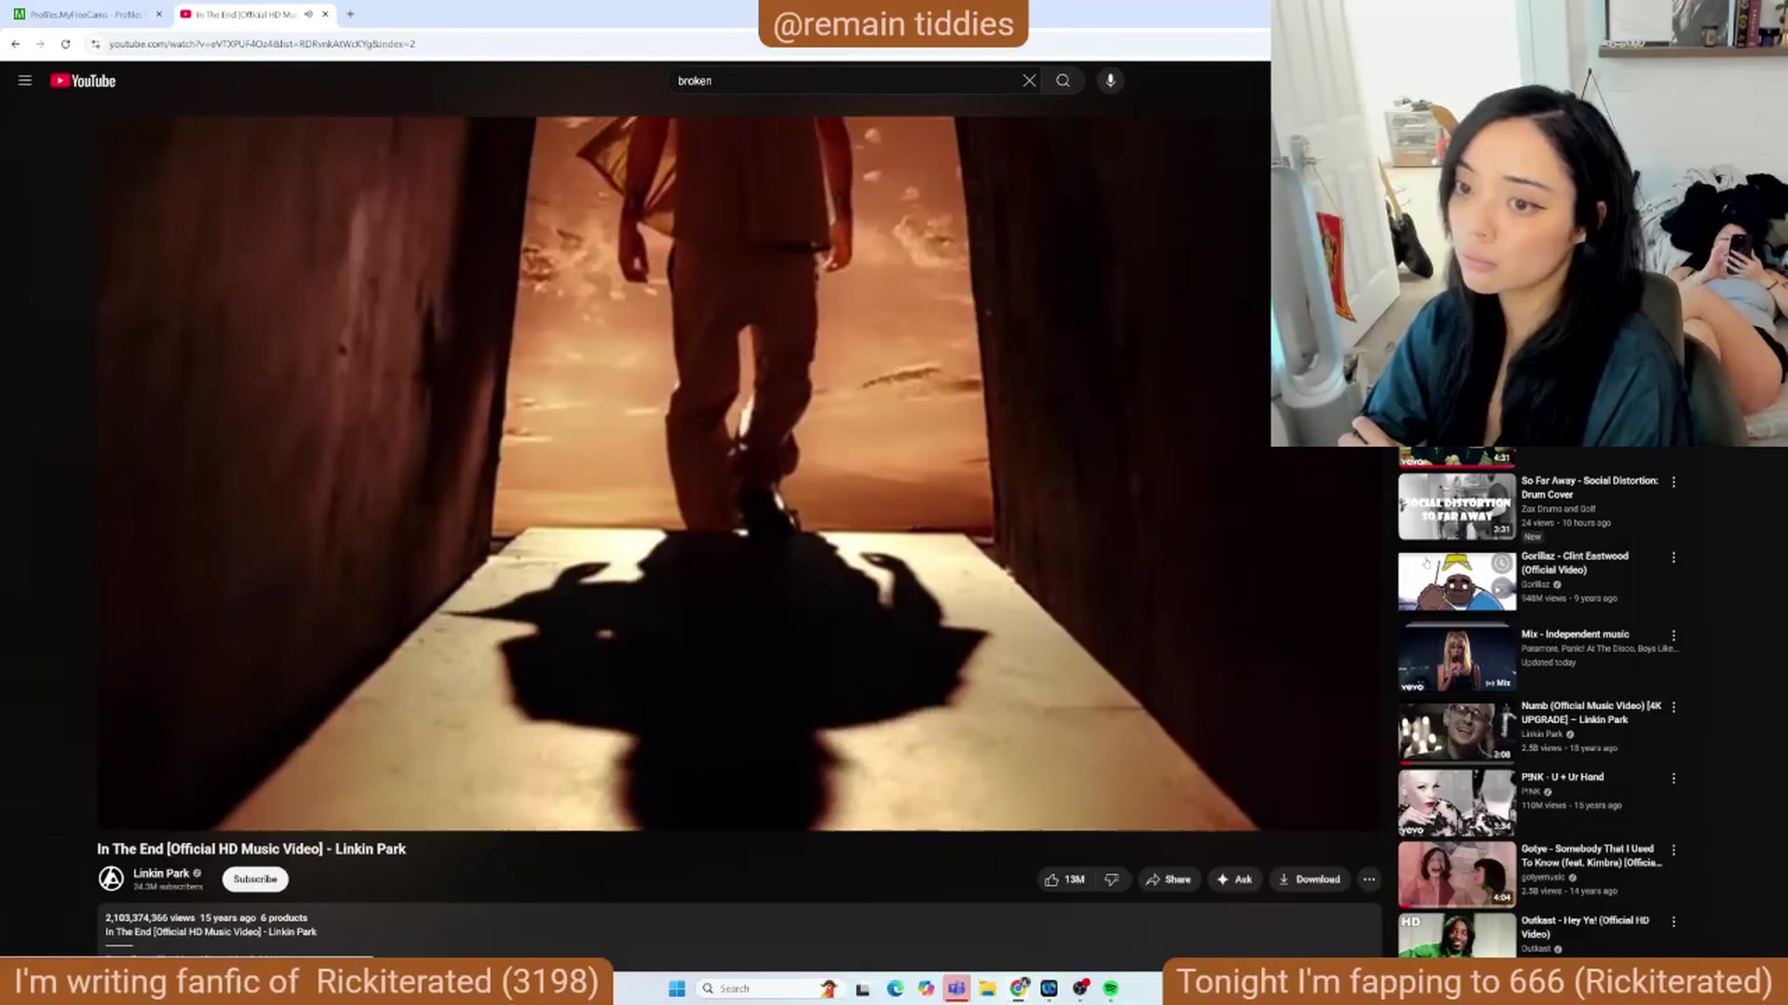Open options for Independent music mix
Screen dimensions: 1788x1005
pyautogui.click(x=1673, y=636)
